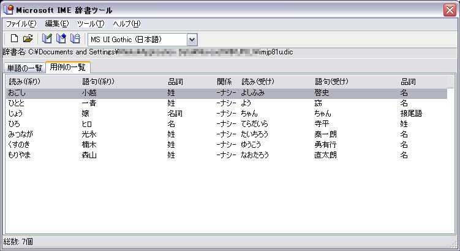Open the MS UI Gothic font dropdown
Viewport: 460px width, 251px height.
click(192, 39)
